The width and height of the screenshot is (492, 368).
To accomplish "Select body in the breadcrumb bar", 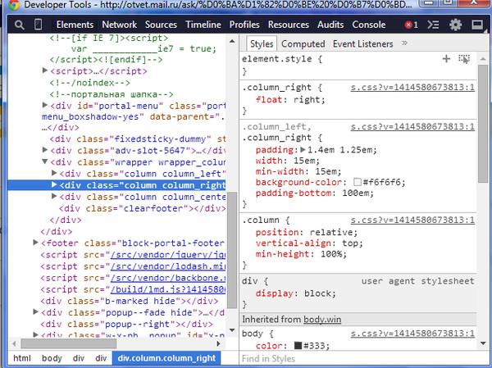I will (52, 358).
